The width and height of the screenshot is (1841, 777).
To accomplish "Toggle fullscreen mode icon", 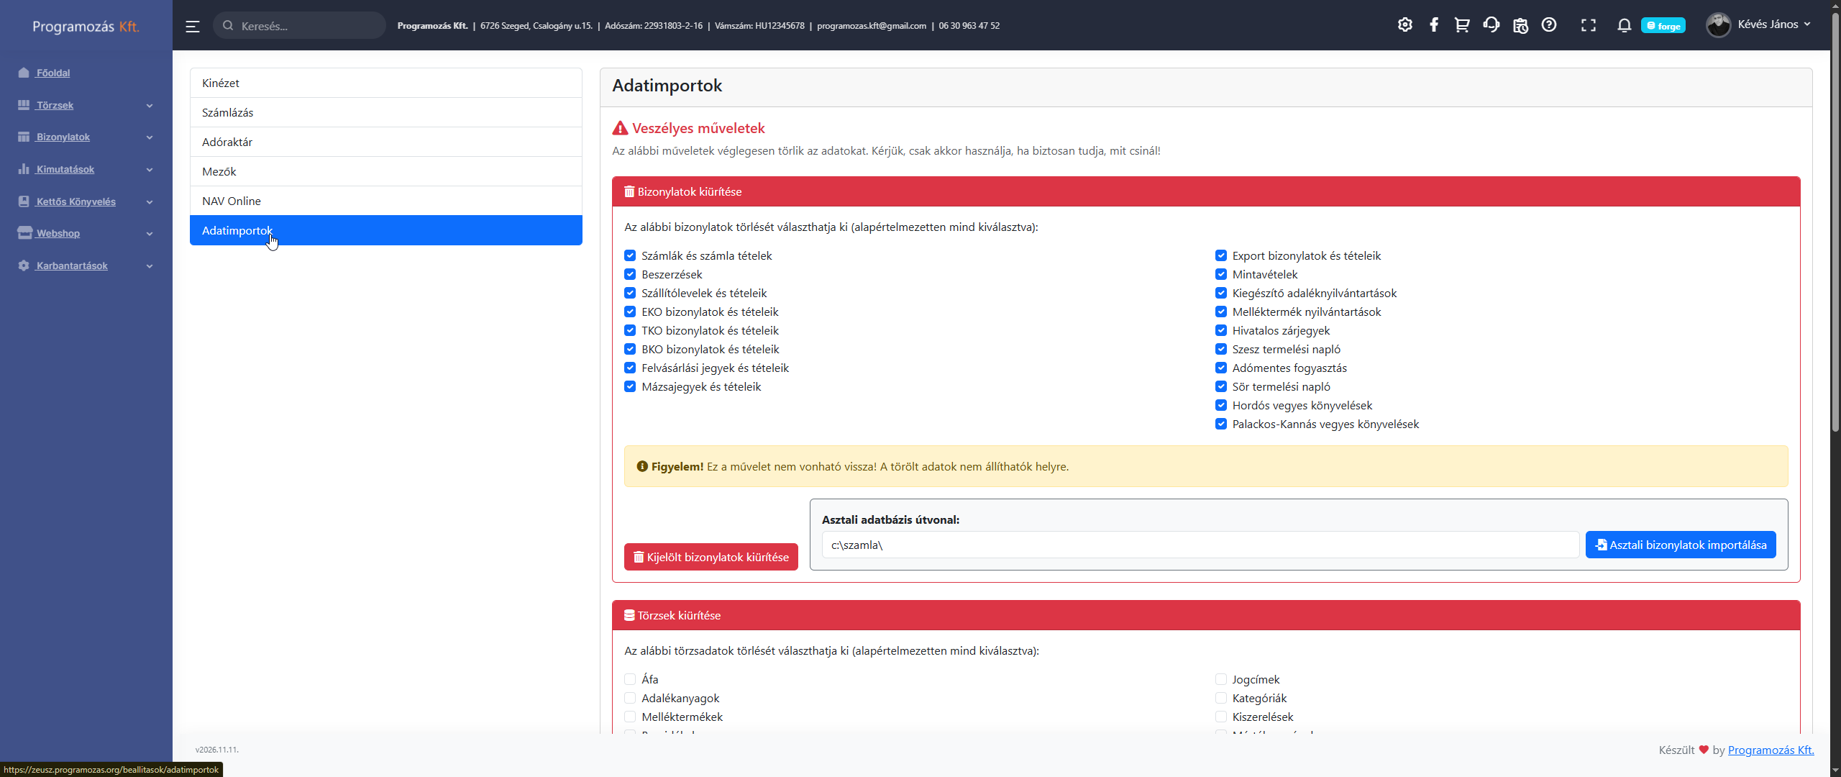I will tap(1588, 26).
